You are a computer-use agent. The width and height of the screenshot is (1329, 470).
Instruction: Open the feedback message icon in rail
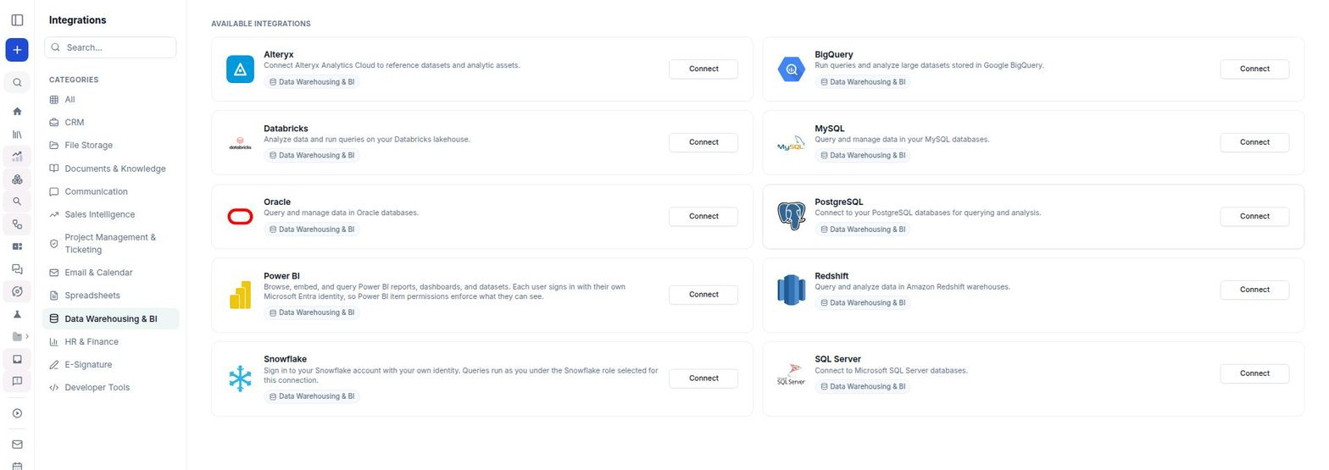pyautogui.click(x=17, y=381)
